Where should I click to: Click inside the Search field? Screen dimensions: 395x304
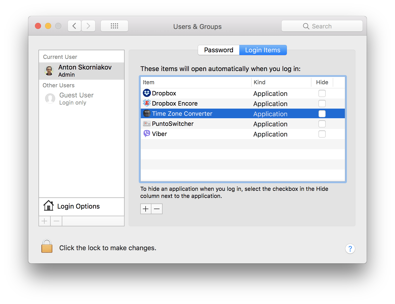tap(322, 26)
